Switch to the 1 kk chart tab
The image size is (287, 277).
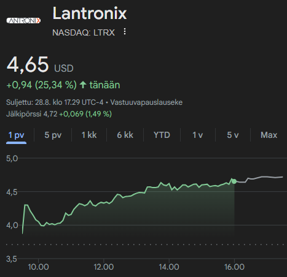(x=89, y=135)
